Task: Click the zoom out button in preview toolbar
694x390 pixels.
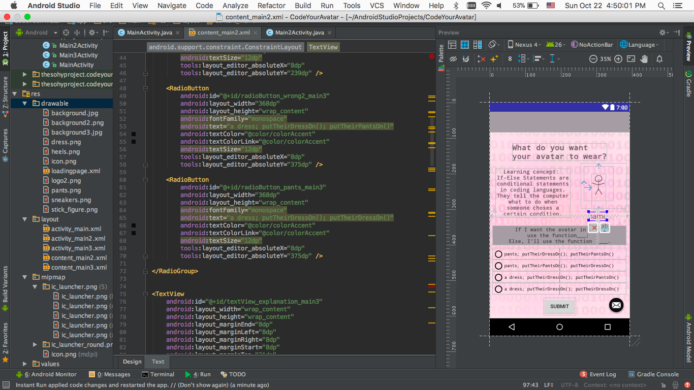Action: [x=593, y=59]
